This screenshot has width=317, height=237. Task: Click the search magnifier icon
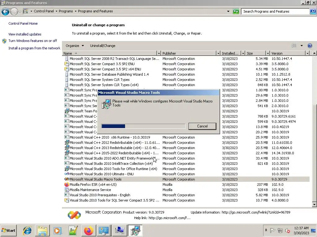tap(313, 11)
